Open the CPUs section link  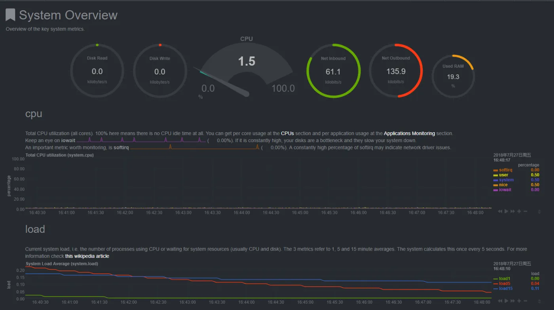(x=287, y=133)
